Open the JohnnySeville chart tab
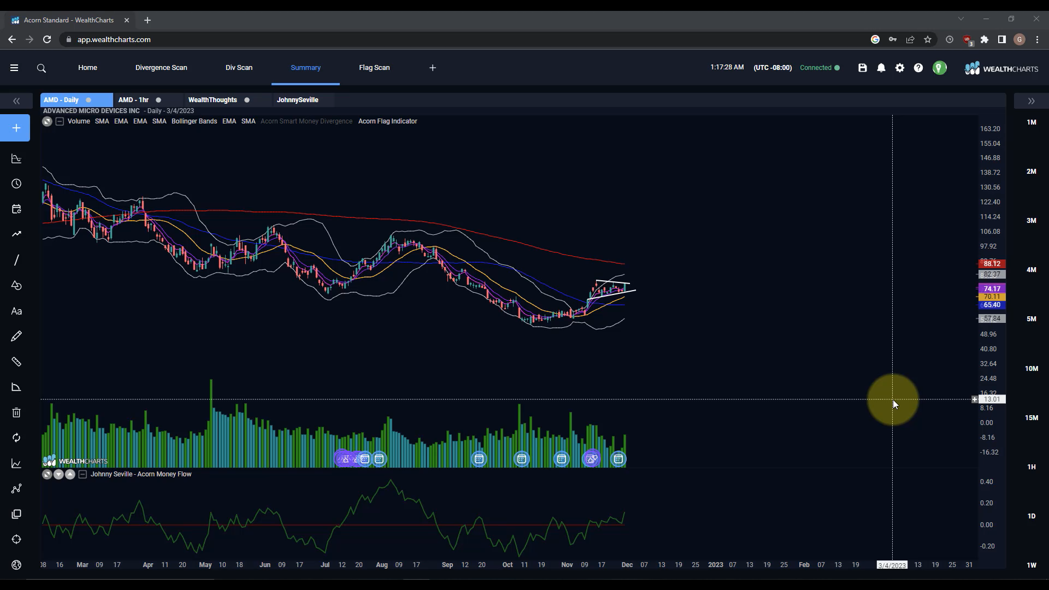 point(297,100)
